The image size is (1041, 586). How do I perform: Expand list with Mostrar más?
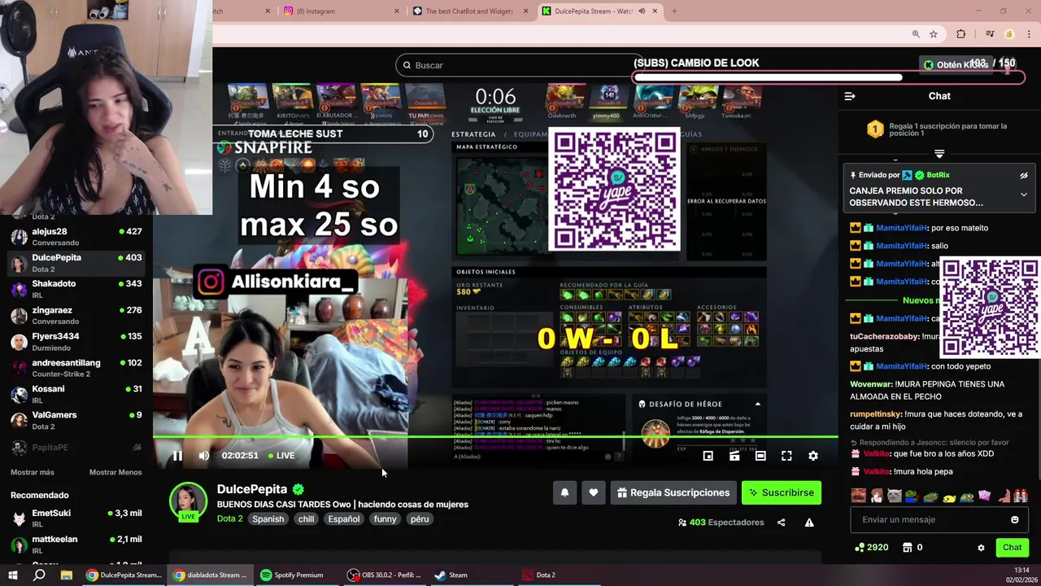33,472
